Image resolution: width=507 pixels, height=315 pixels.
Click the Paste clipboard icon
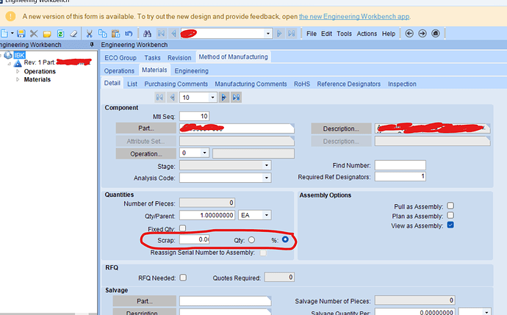tap(115, 34)
